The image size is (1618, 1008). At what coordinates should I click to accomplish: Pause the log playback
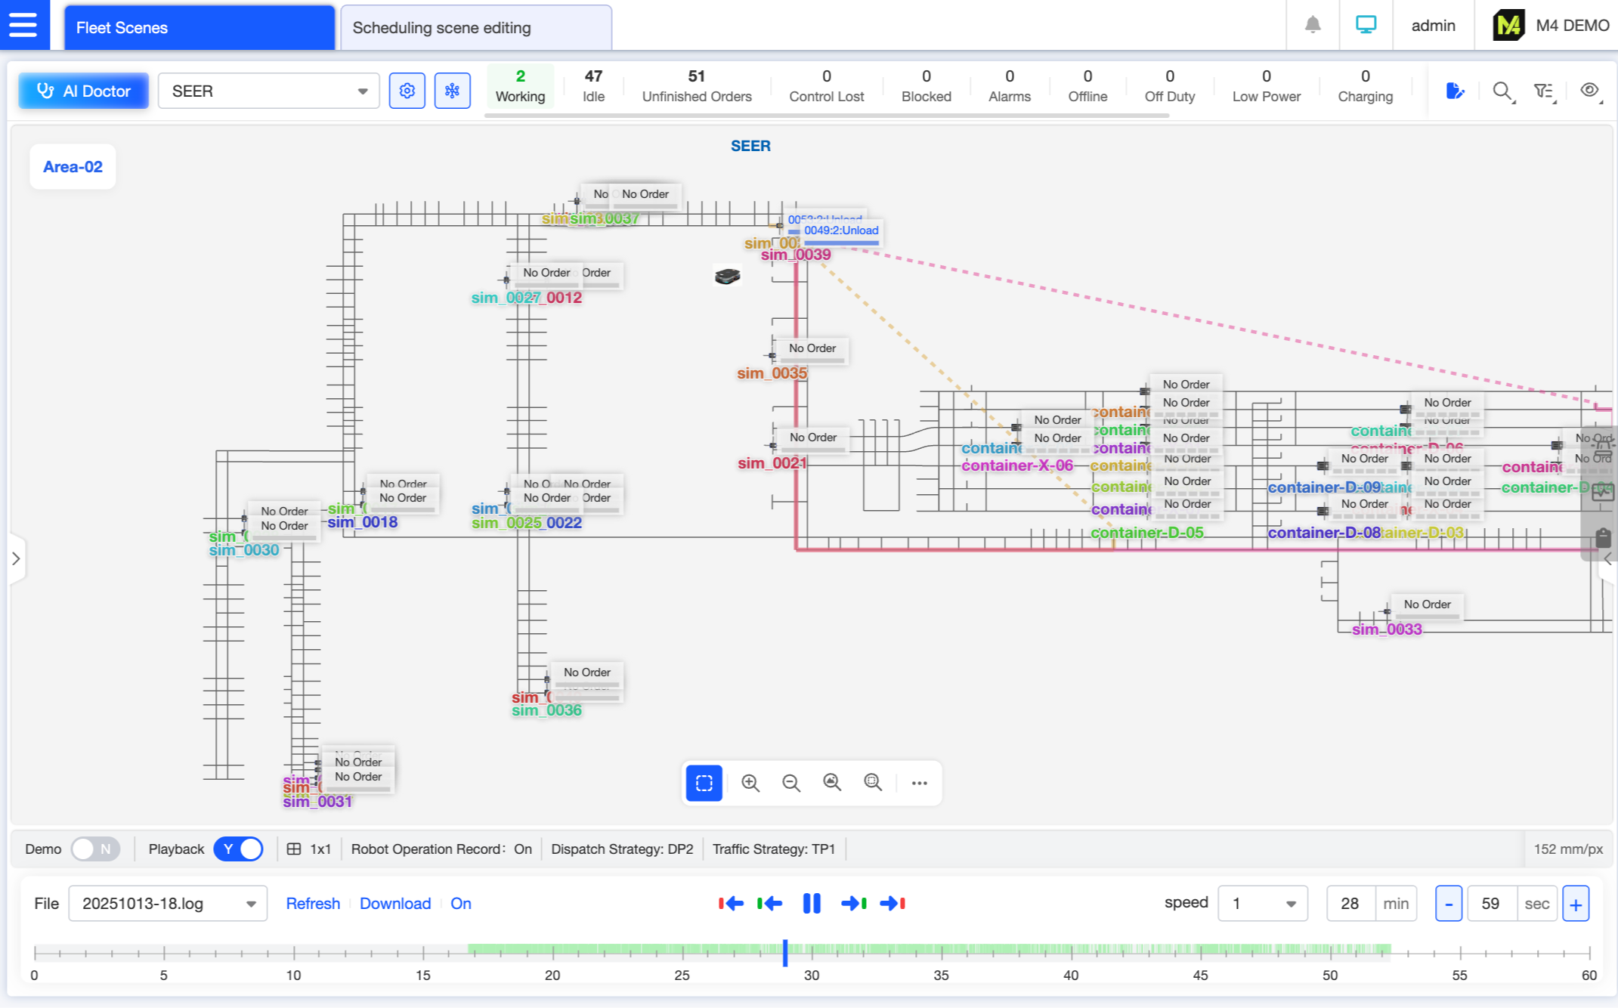click(811, 903)
